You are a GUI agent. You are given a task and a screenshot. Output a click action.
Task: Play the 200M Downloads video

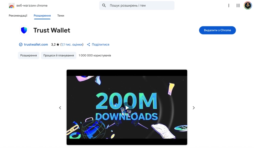(127, 108)
